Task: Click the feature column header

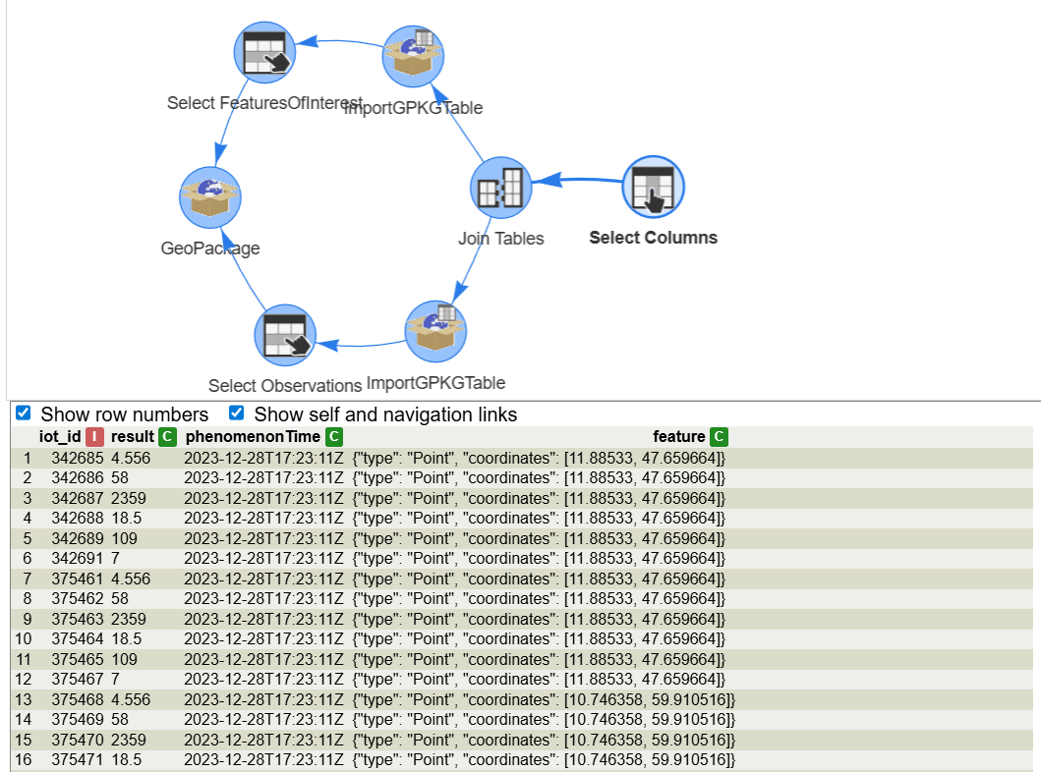Action: click(x=678, y=436)
